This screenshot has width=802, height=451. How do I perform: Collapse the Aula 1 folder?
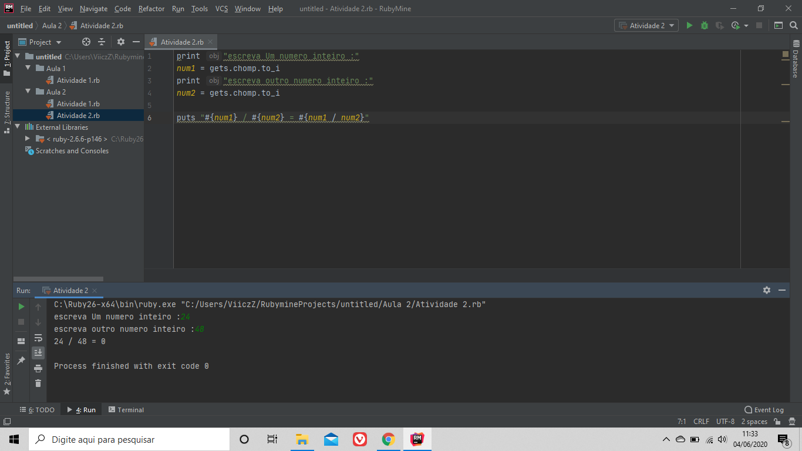[29, 69]
